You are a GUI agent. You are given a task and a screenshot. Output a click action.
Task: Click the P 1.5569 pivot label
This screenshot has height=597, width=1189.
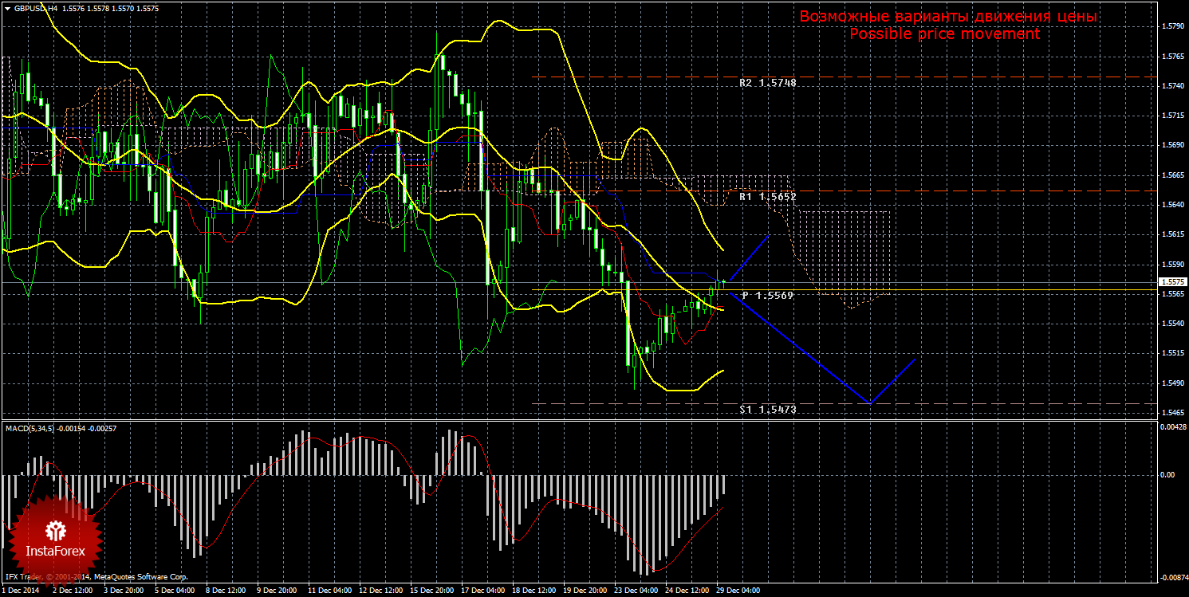coord(767,295)
